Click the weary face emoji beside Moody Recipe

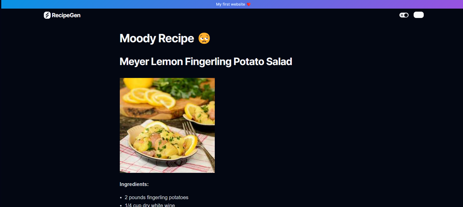[204, 38]
